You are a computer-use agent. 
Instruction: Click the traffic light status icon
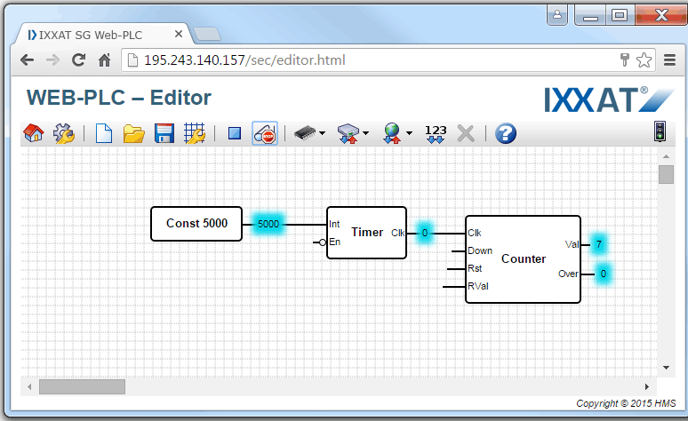pyautogui.click(x=660, y=131)
